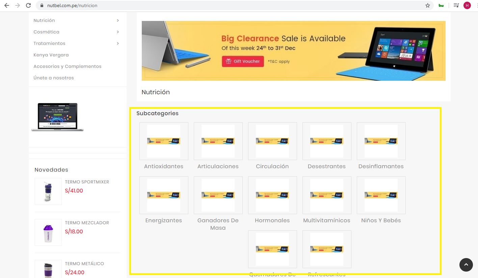Click the scroll-to-top round arrow button
478x278 pixels.
[x=466, y=265]
